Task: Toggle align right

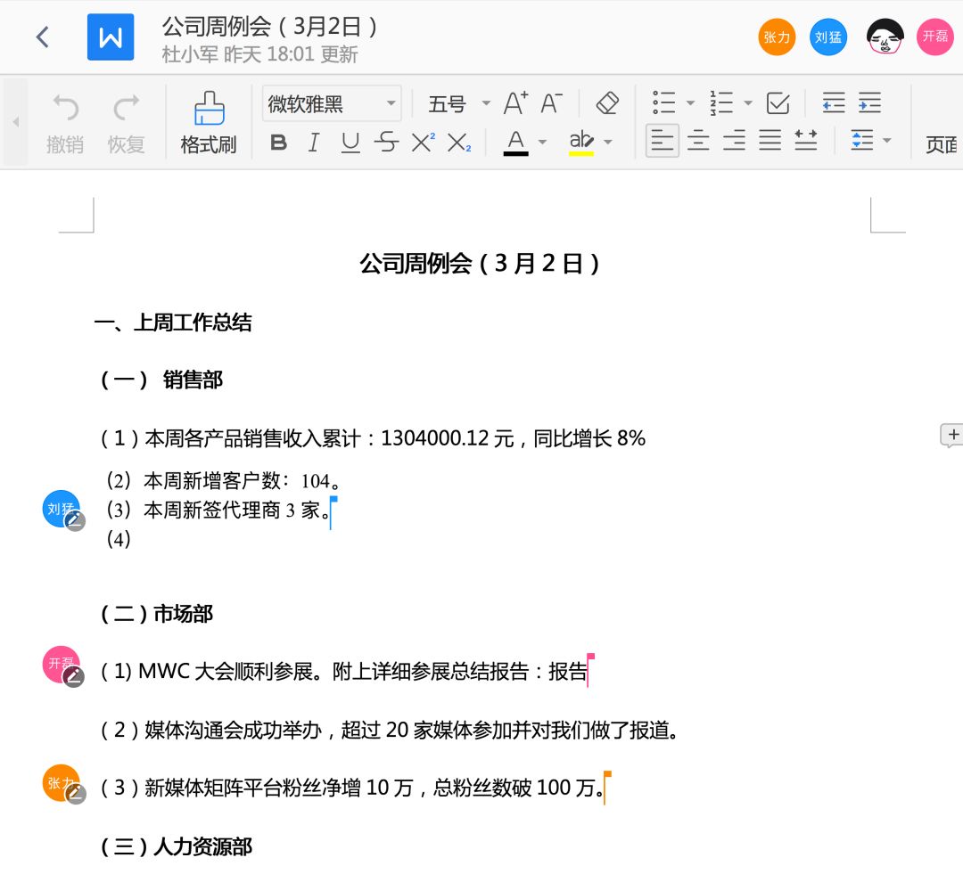Action: tap(734, 141)
